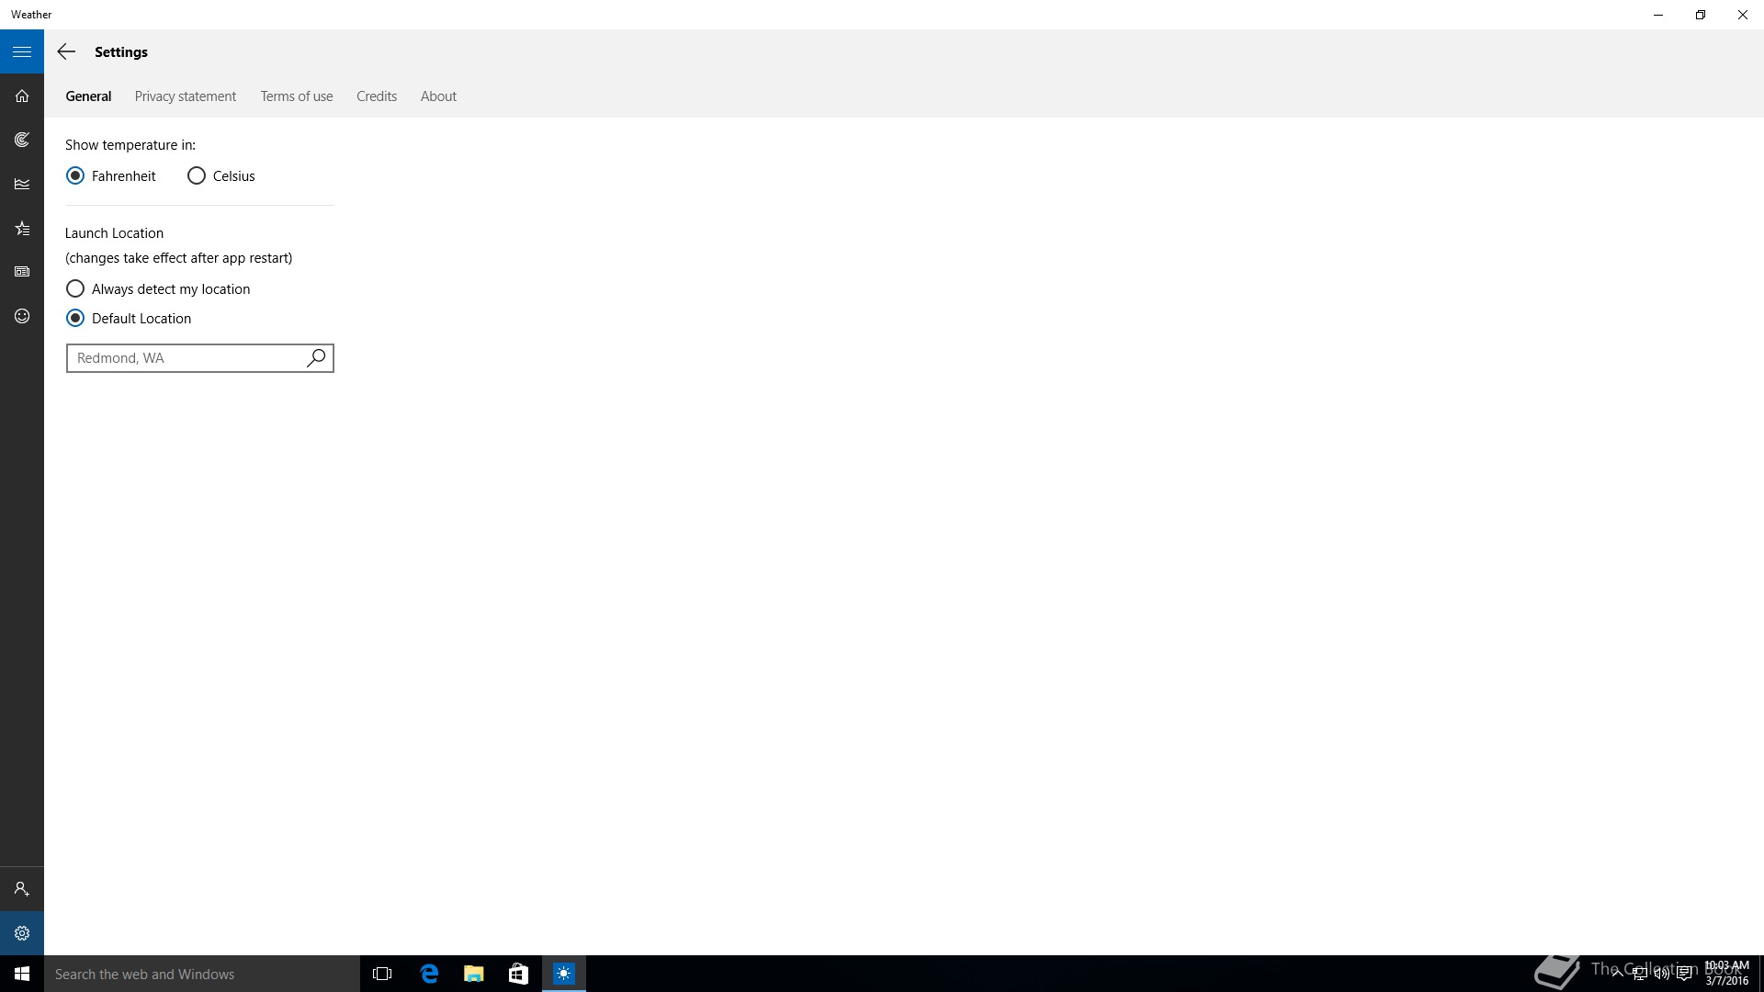Click the back arrow beside Settings
This screenshot has height=992, width=1764.
pyautogui.click(x=66, y=51)
